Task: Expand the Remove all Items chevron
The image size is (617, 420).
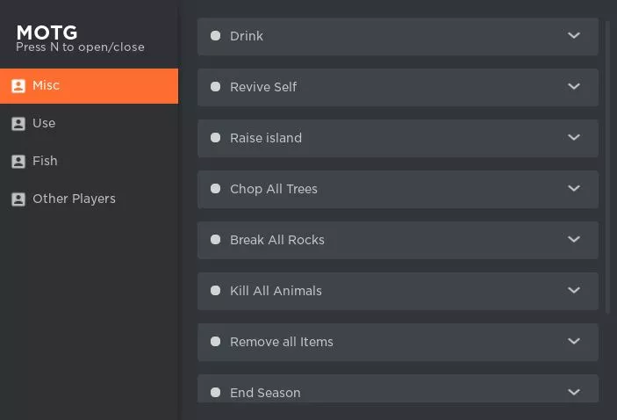Action: tap(574, 341)
